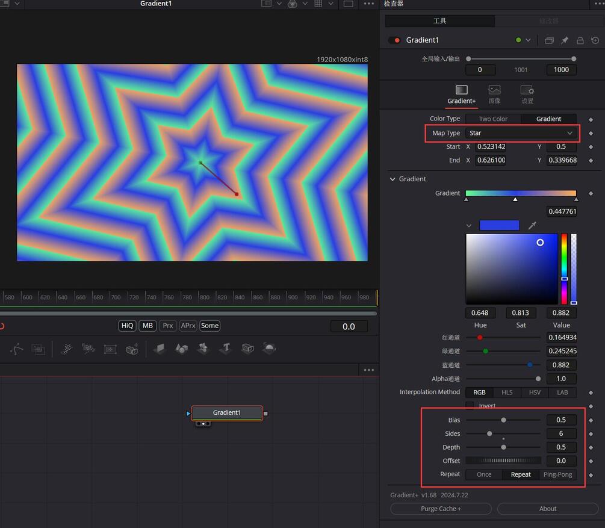Reset Gradient1 settings with the reset icon
Image resolution: width=605 pixels, height=528 pixels.
click(x=595, y=40)
